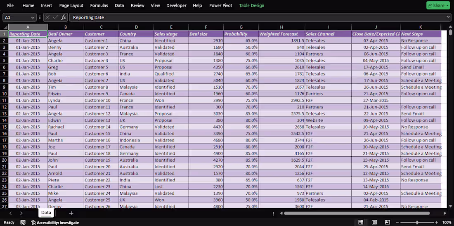Viewport: 454px width, 226px height.
Task: Open the Name Box dropdown arrow
Action: click(32, 17)
